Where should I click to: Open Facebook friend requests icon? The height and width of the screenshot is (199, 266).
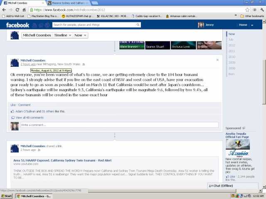pos(34,25)
